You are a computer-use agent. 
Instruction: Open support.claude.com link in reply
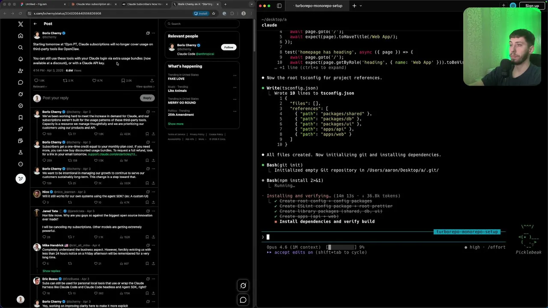click(x=113, y=154)
